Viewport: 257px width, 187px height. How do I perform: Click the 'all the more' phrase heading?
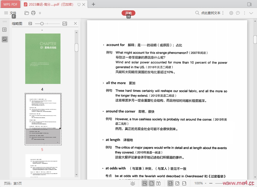pyautogui.click(x=116, y=83)
